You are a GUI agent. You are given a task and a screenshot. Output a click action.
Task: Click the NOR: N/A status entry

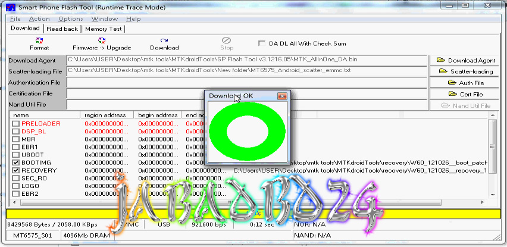(309, 224)
